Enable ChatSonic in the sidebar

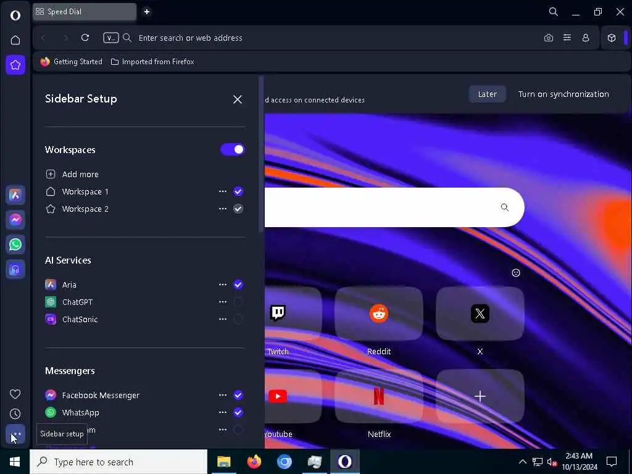[238, 319]
